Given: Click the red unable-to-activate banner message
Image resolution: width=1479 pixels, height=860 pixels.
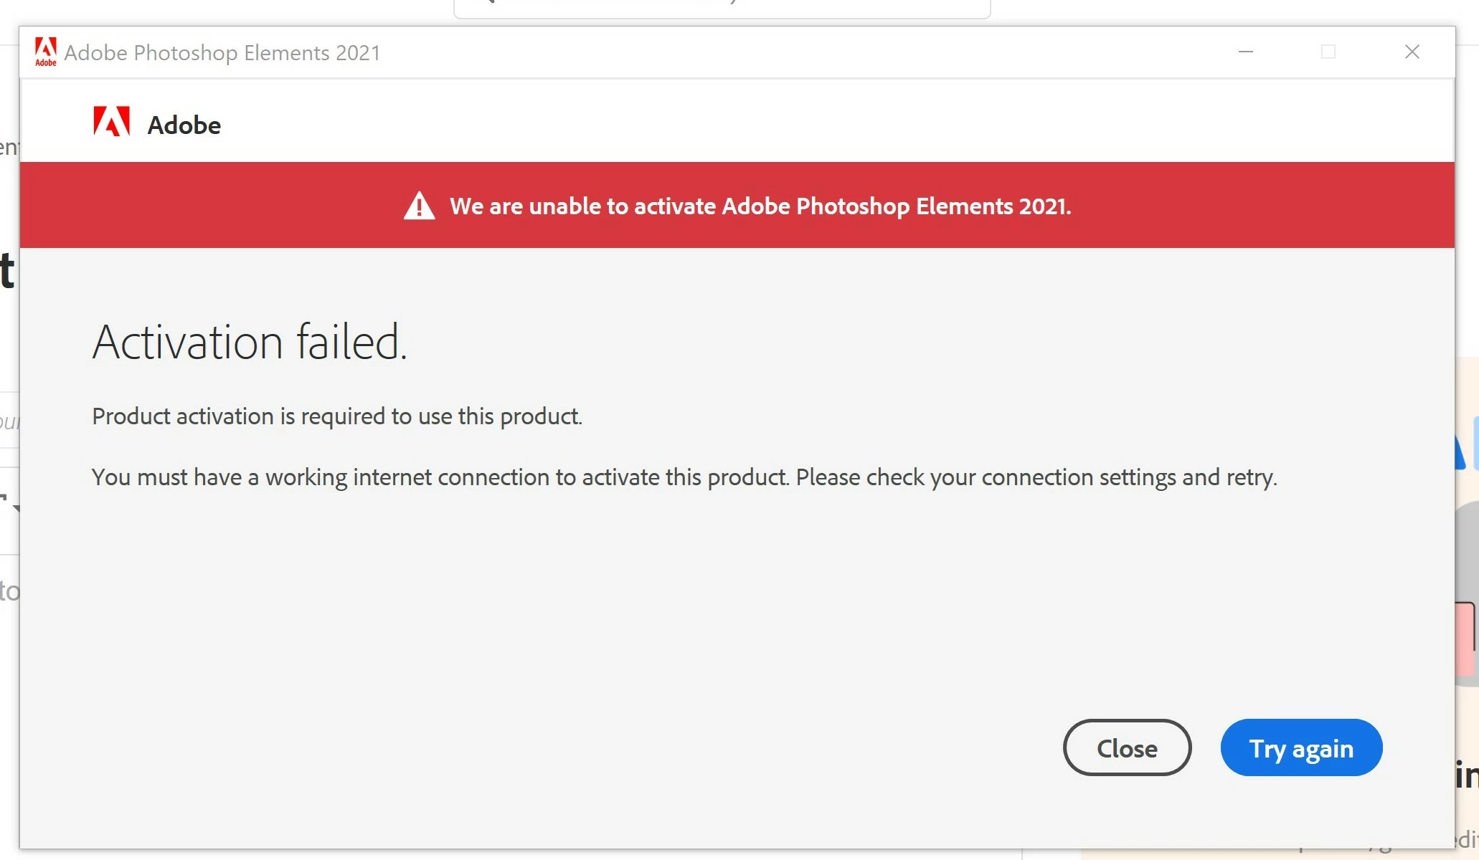Looking at the screenshot, I should click(760, 206).
